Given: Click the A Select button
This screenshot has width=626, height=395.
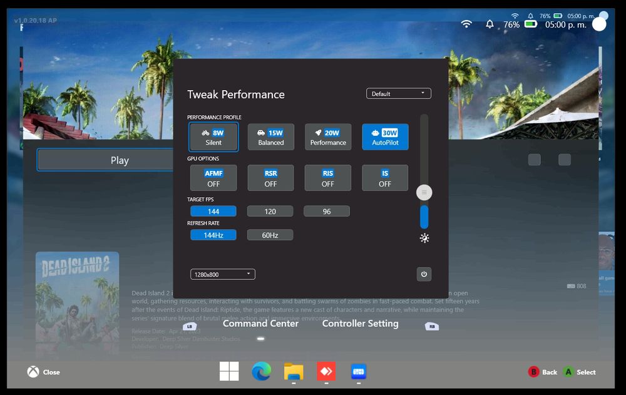Looking at the screenshot, I should pyautogui.click(x=579, y=372).
